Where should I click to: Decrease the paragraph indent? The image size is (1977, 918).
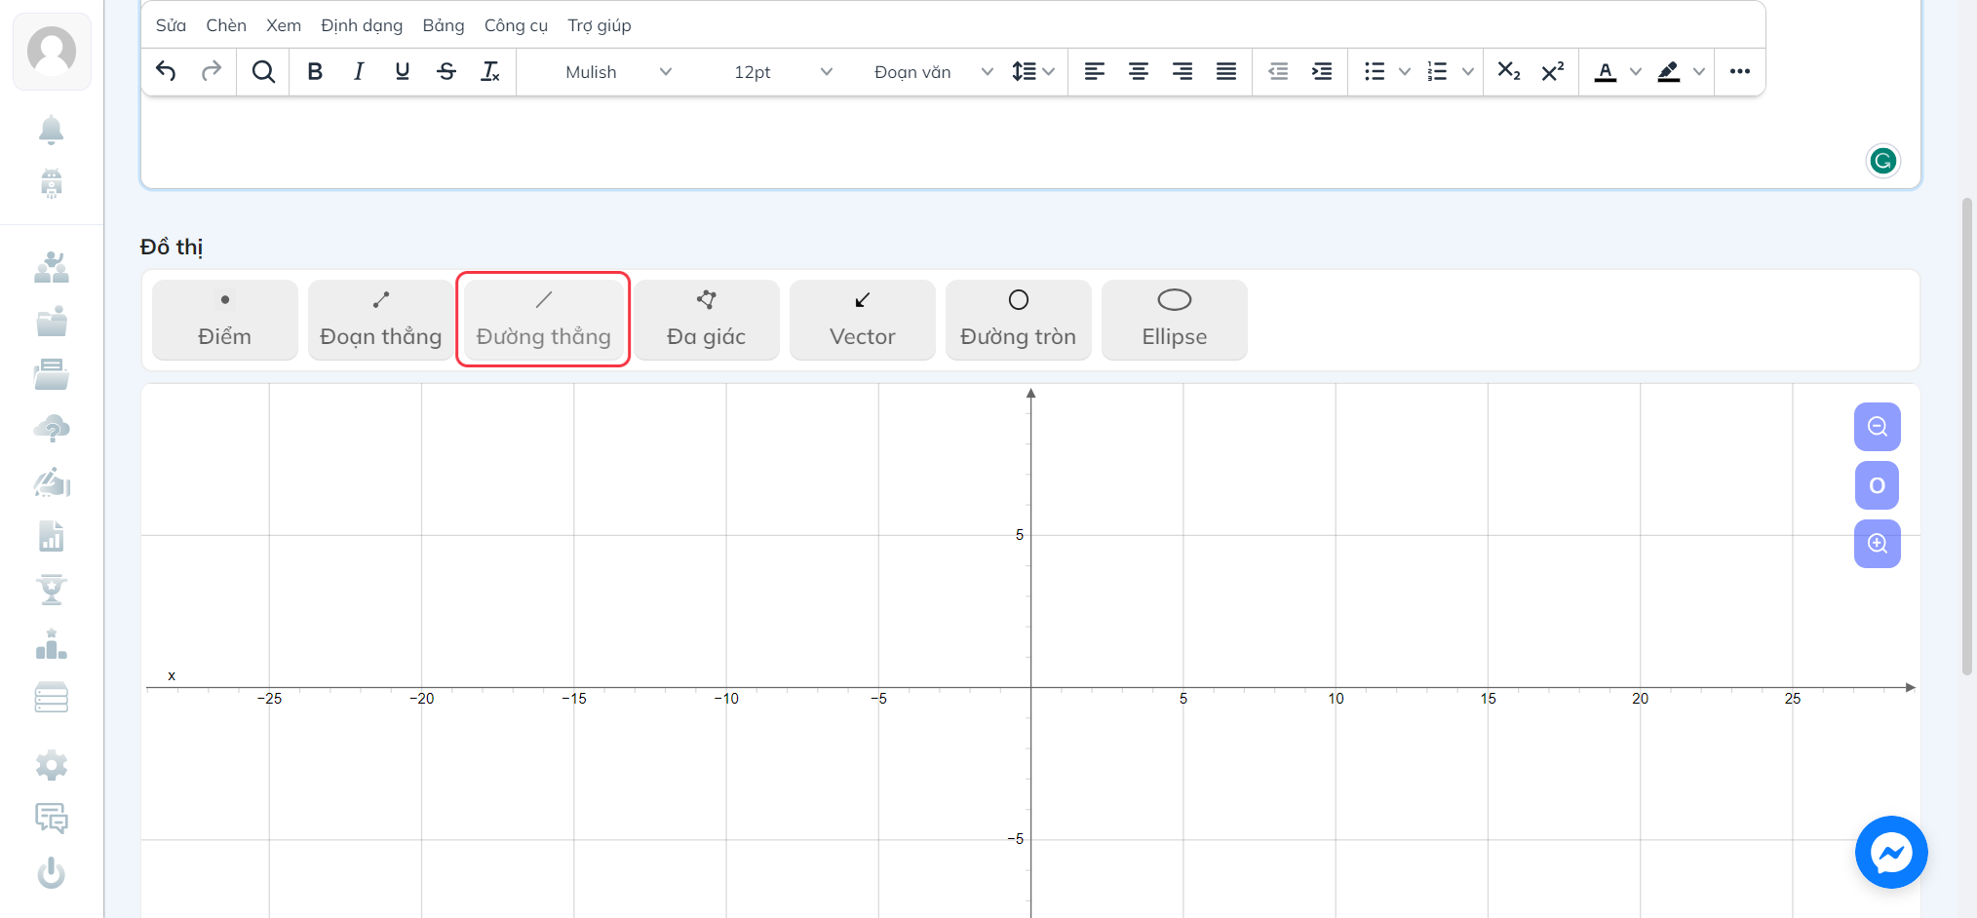(1278, 71)
